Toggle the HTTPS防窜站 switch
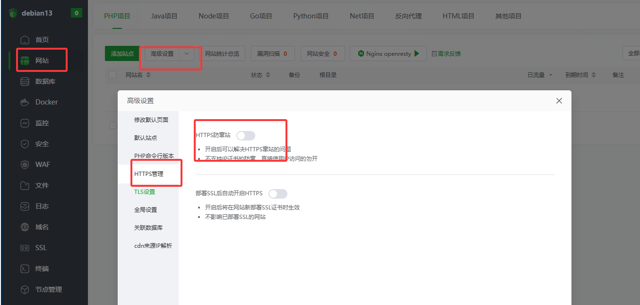Screen dimensions: 640x305 click(246, 136)
